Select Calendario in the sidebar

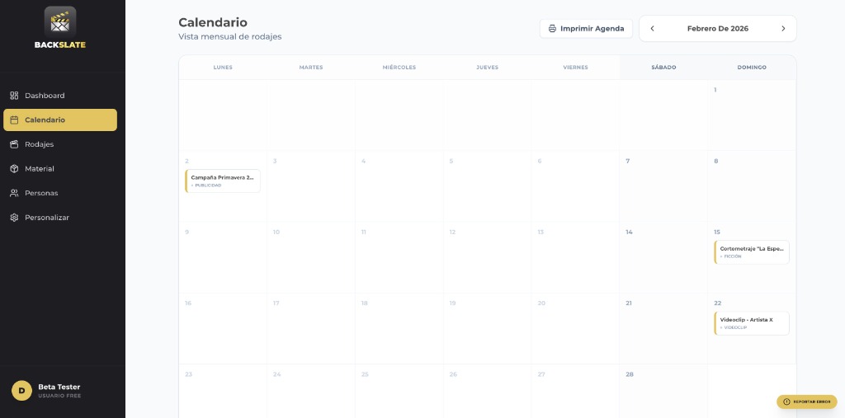coord(59,120)
